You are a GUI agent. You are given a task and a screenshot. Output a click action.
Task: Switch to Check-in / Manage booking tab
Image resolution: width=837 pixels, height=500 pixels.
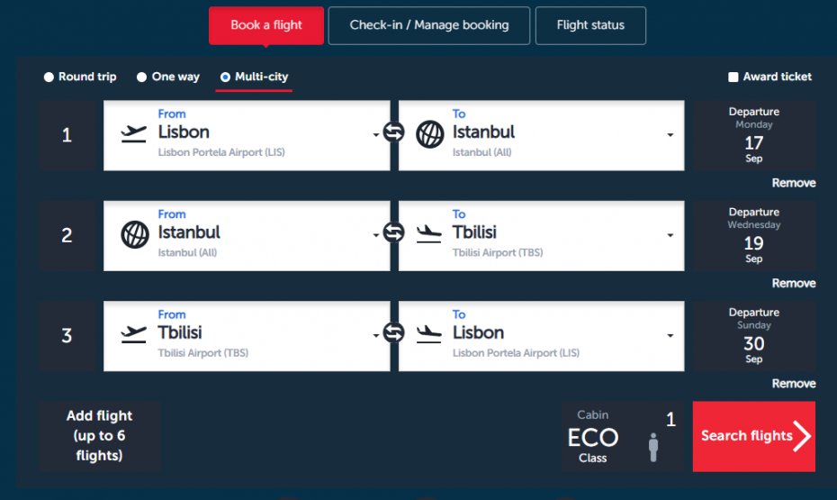(x=428, y=25)
